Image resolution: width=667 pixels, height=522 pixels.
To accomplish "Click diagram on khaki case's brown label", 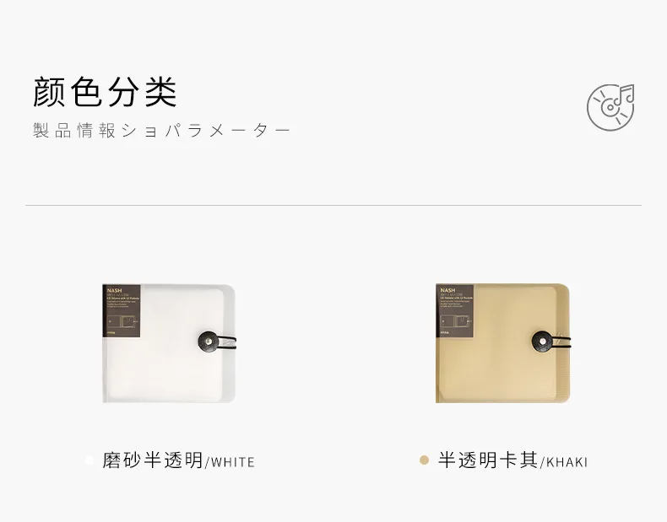I will pos(455,322).
